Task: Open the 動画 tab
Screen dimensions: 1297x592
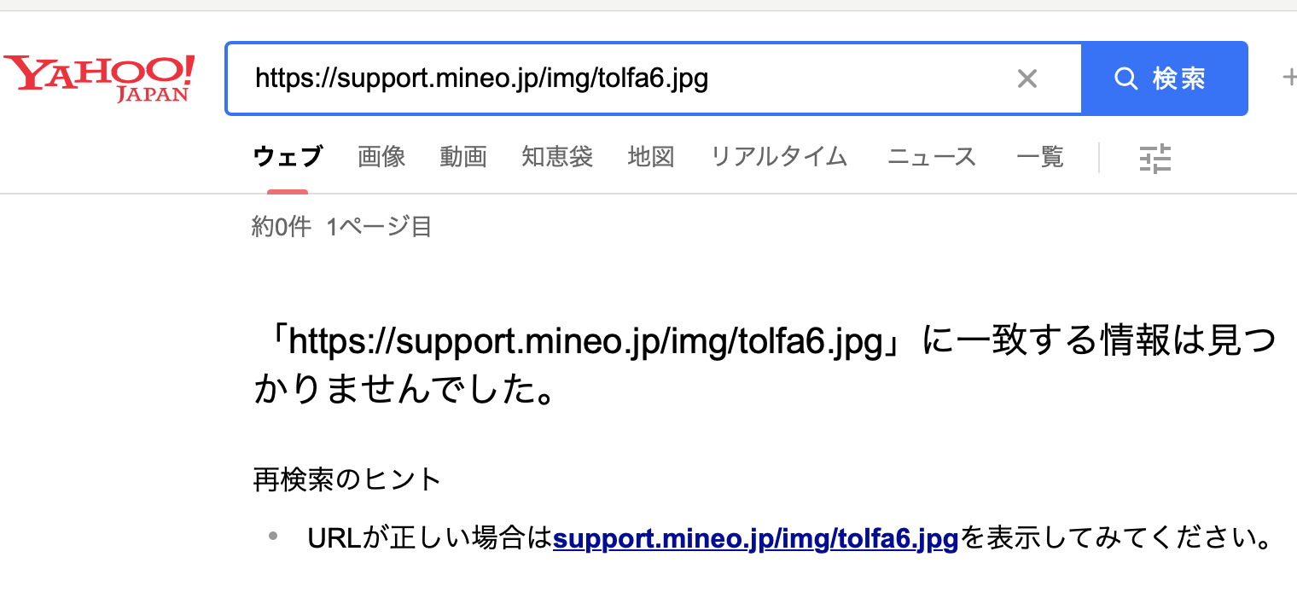Action: coord(463,157)
